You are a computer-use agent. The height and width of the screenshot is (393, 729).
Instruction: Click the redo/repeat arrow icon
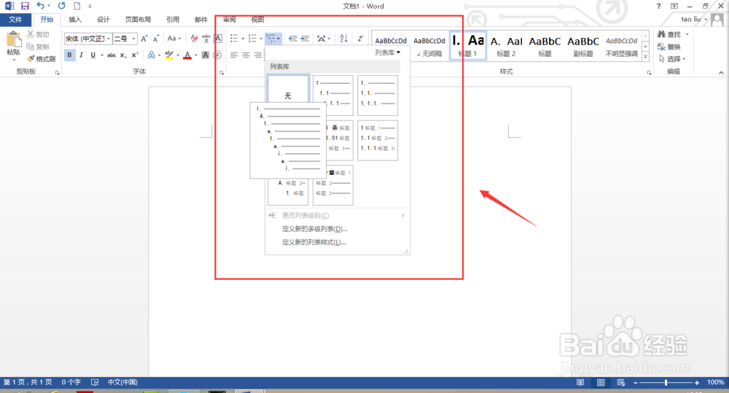[61, 6]
